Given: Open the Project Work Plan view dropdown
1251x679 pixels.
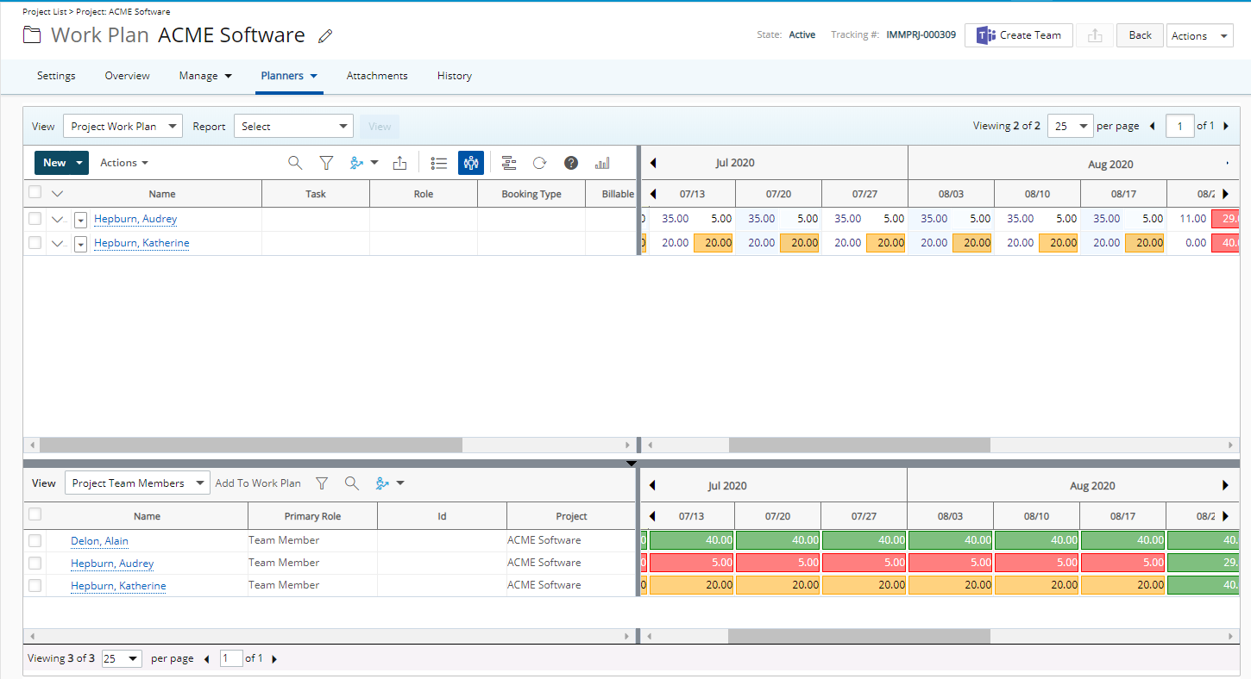Looking at the screenshot, I should point(123,126).
